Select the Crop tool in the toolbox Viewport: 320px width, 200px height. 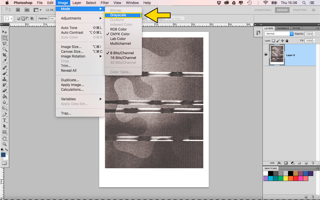(x=5, y=55)
